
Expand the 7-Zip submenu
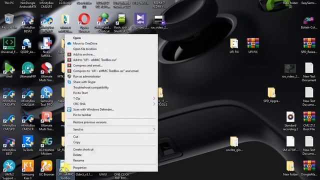[111, 98]
